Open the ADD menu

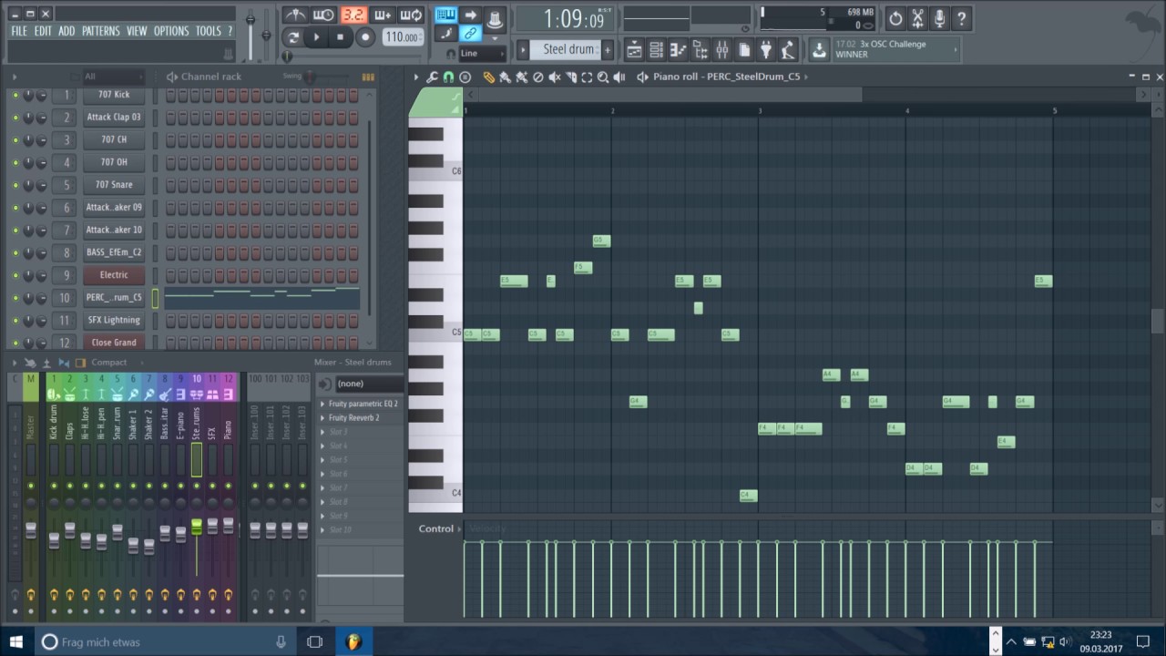[x=66, y=31]
